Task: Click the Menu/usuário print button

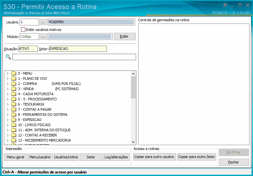Action: [40, 157]
